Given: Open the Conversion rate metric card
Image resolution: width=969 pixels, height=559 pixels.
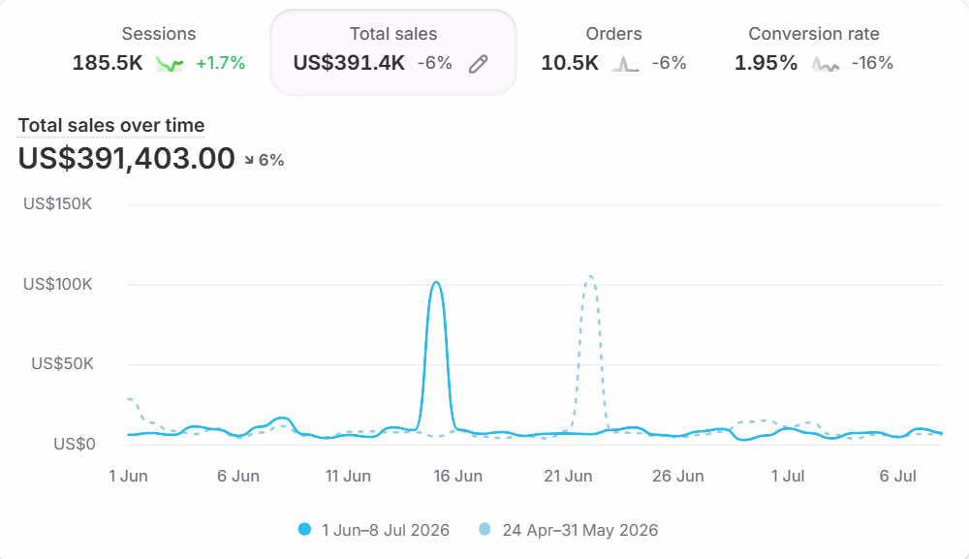Looking at the screenshot, I should (814, 52).
